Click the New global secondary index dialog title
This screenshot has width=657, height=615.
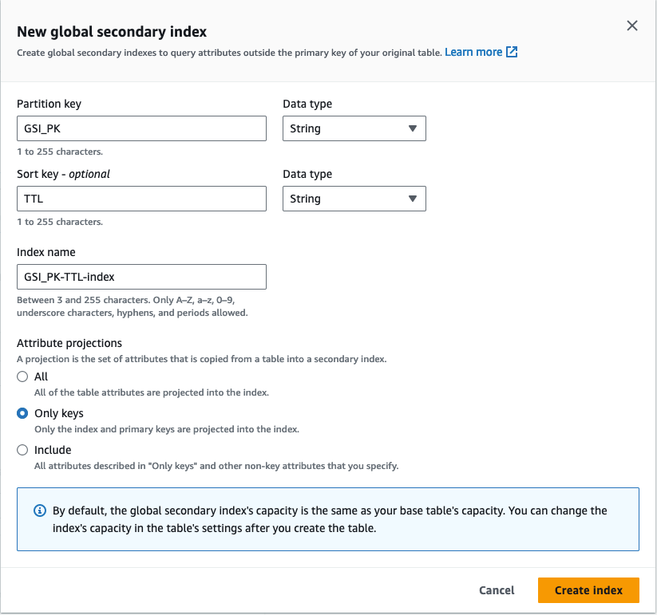pos(113,31)
